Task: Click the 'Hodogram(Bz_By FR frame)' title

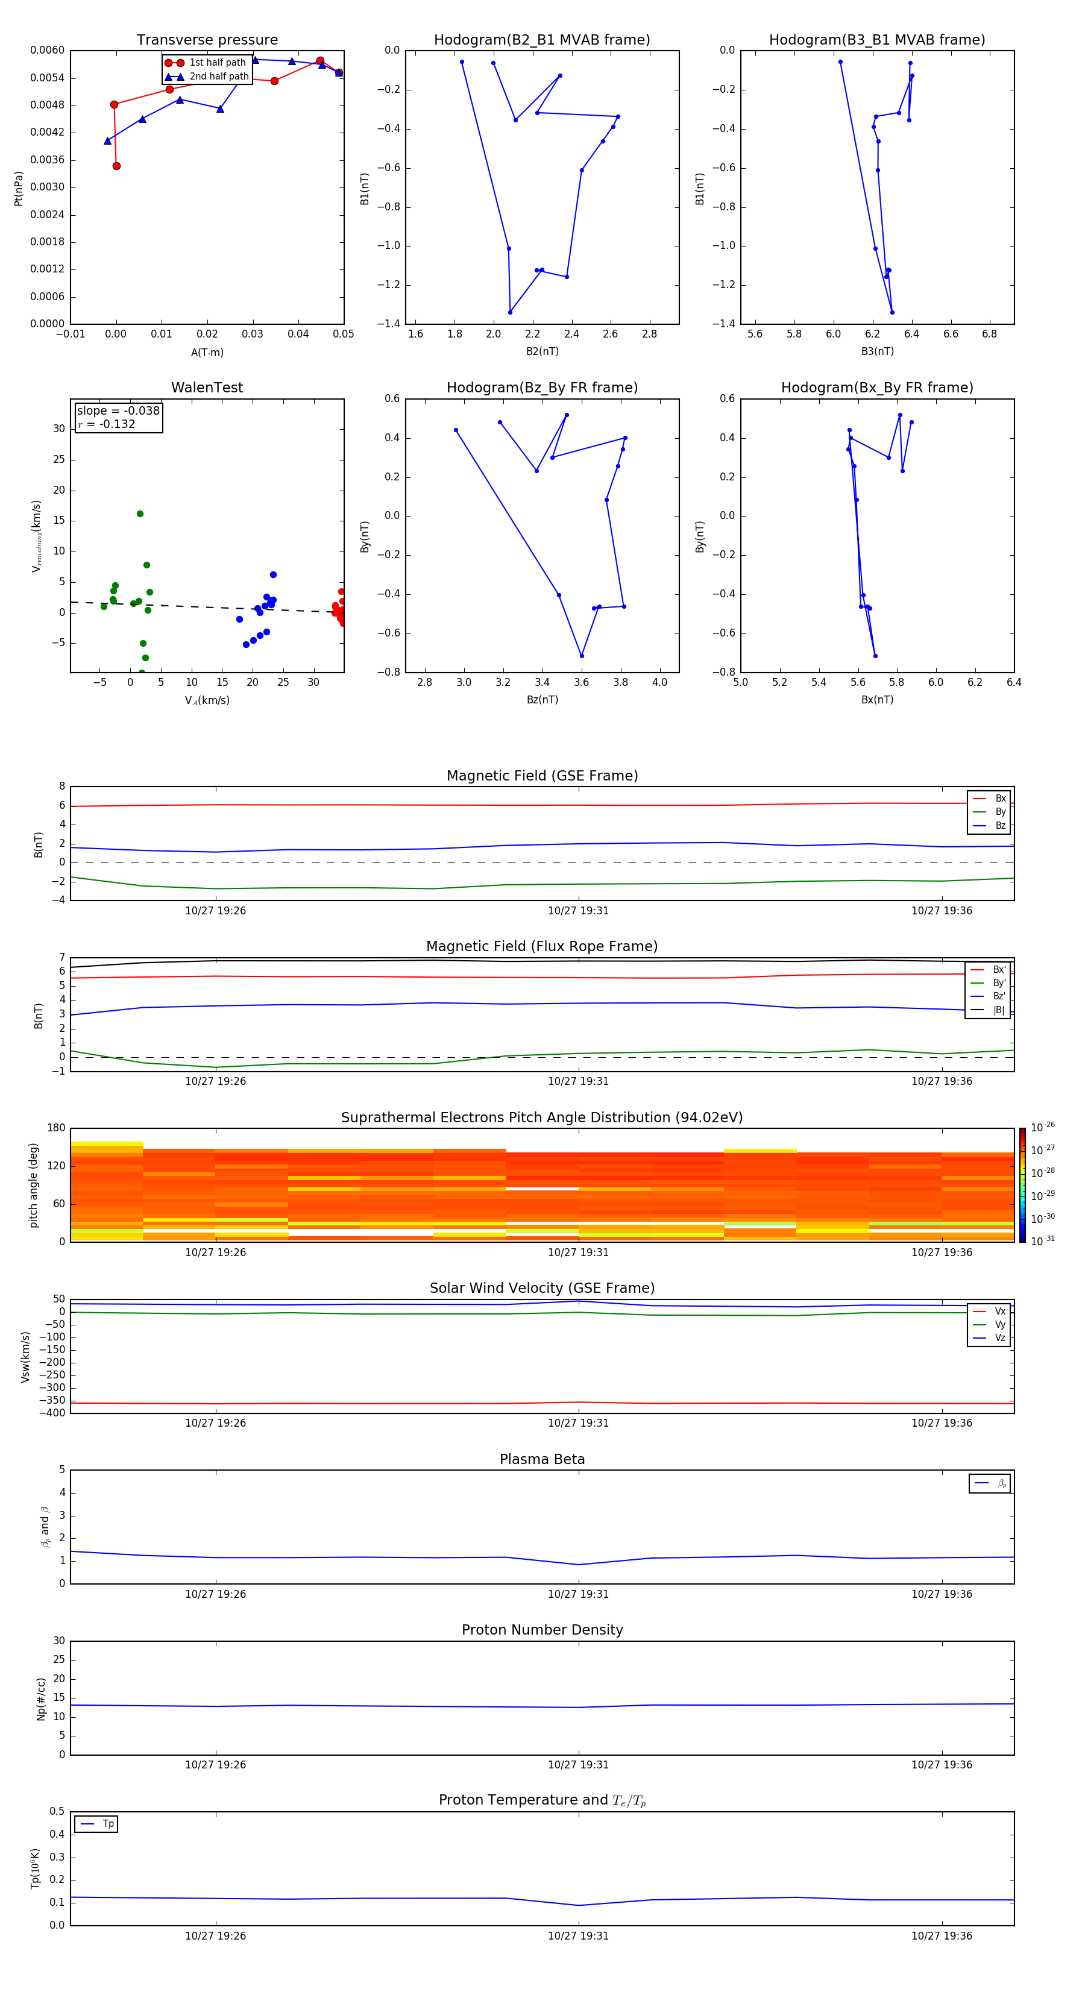Action: click(542, 388)
